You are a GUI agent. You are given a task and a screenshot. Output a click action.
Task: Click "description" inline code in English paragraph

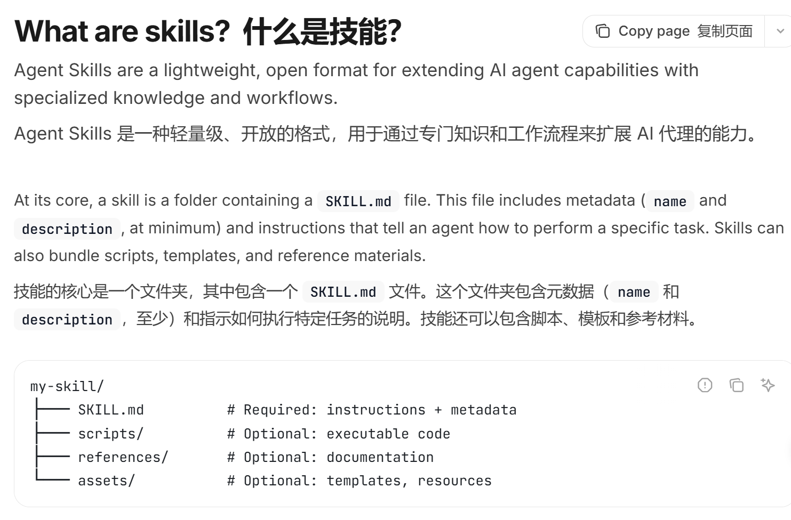tap(67, 229)
